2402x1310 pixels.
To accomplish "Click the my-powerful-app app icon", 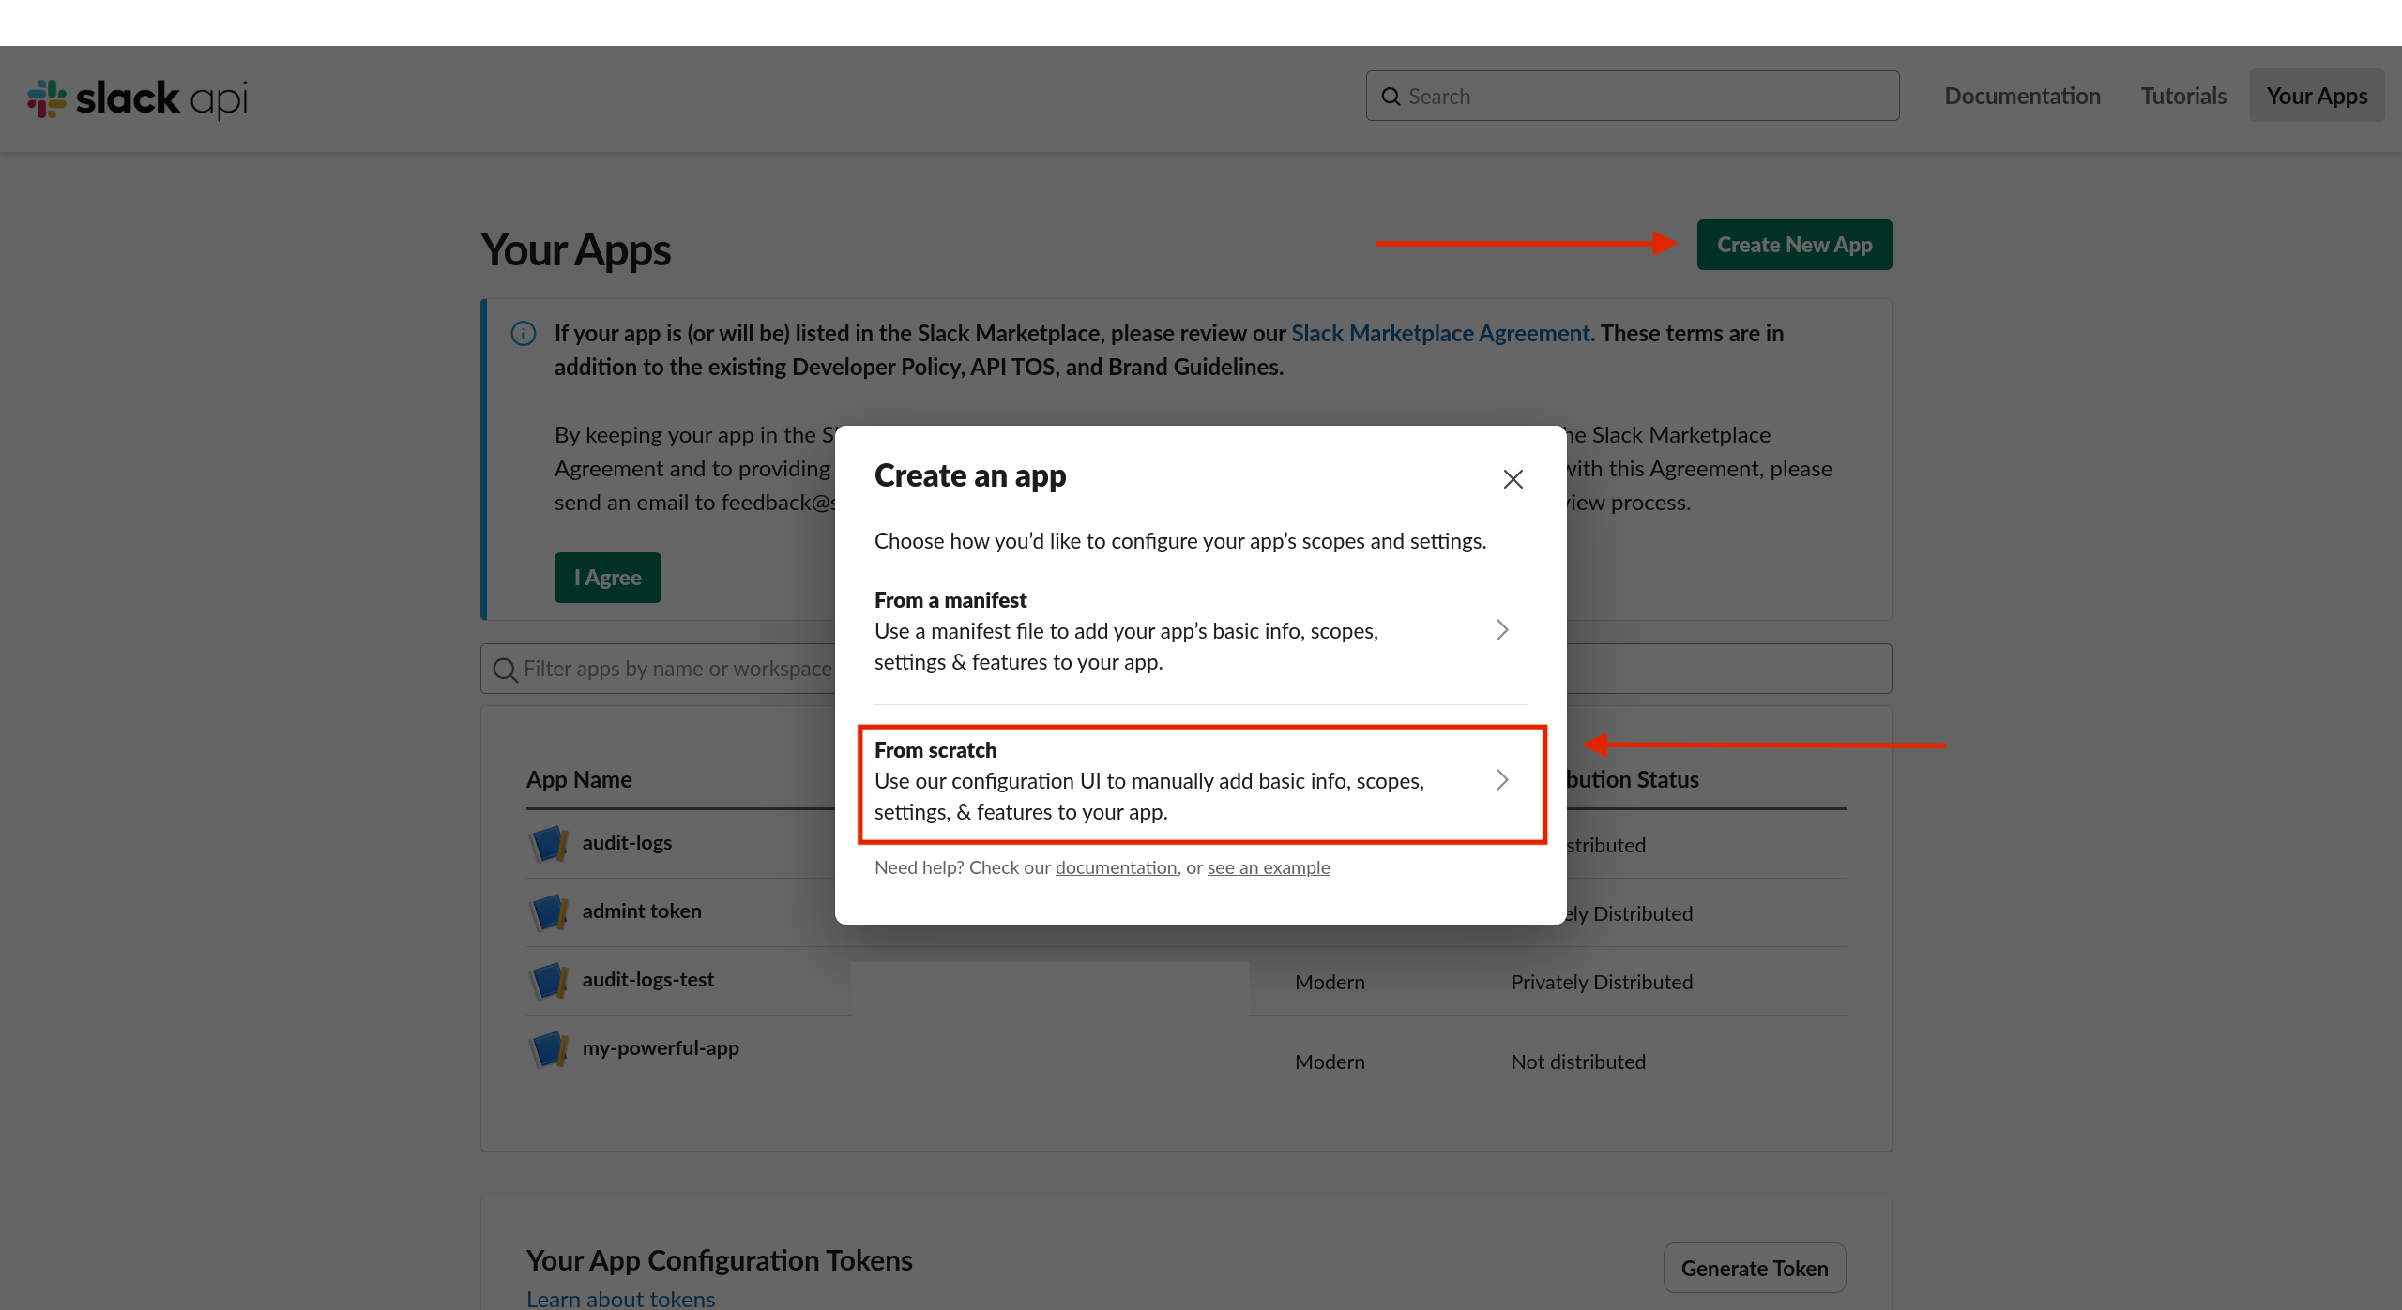I will pyautogui.click(x=549, y=1048).
